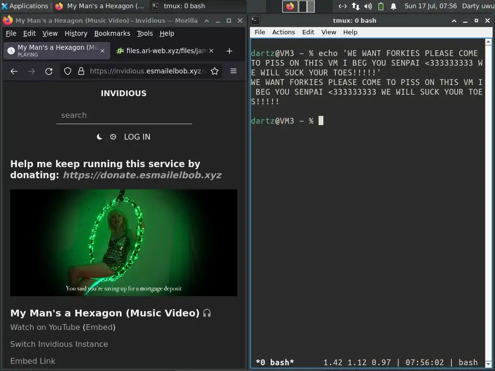This screenshot has width=495, height=371.
Task: Click terminal scrollbar up arrow
Action: click(x=488, y=42)
